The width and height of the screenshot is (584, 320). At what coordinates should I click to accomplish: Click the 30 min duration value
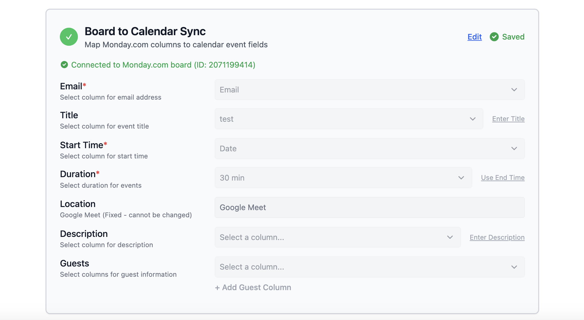tap(232, 177)
